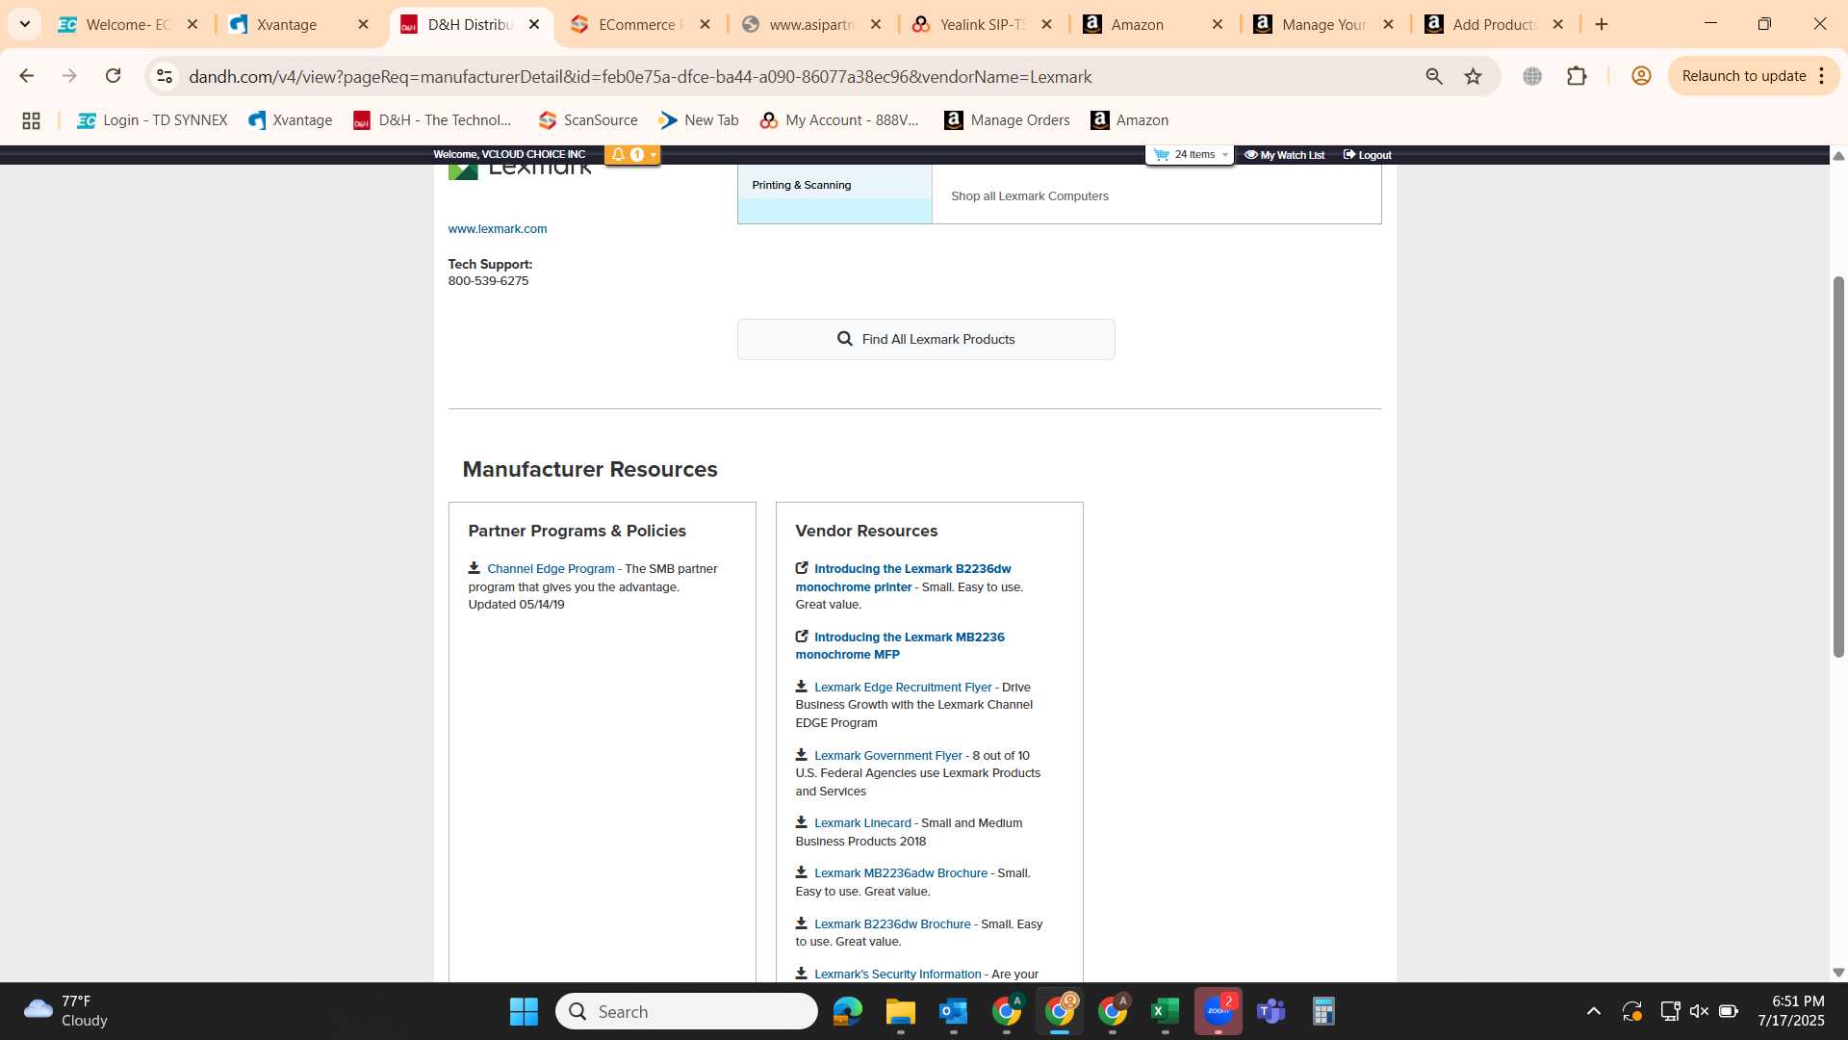
Task: Open the clock showing 6:51 PM
Action: pyautogui.click(x=1791, y=1011)
